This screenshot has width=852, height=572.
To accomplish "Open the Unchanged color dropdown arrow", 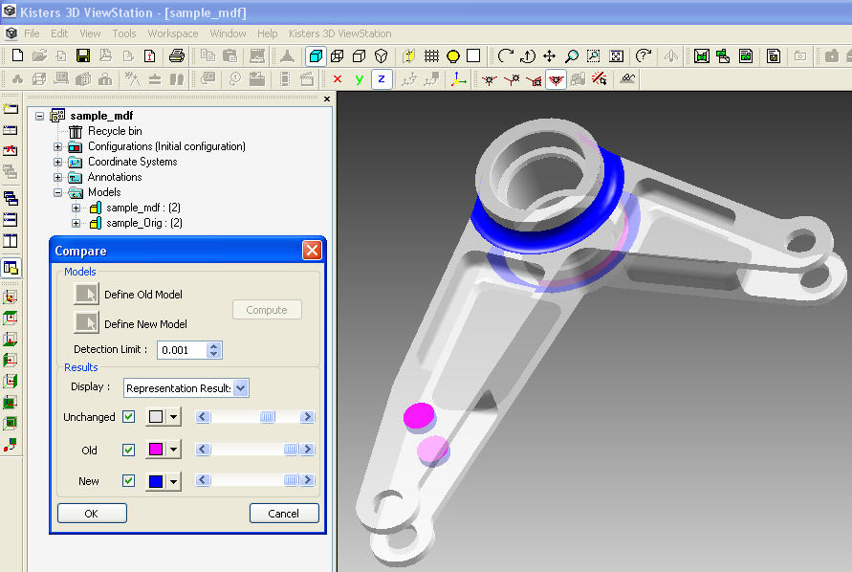I will (x=173, y=417).
